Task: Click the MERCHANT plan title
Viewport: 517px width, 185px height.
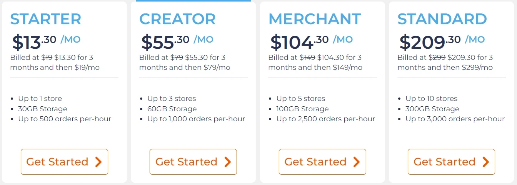Action: (315, 19)
